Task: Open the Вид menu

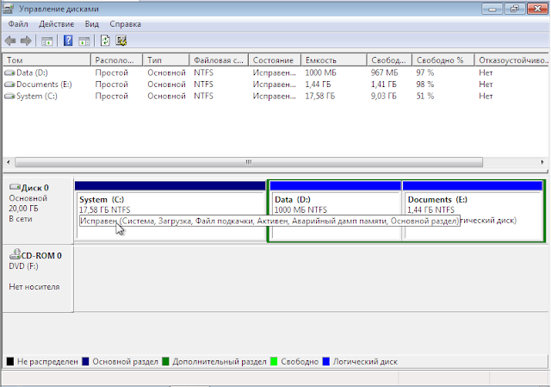Action: point(91,24)
